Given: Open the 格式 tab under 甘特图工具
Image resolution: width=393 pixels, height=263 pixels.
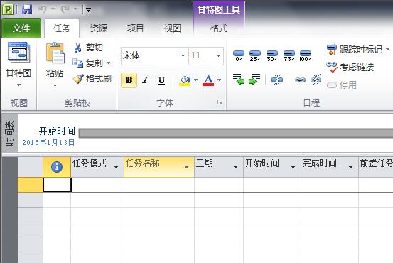Looking at the screenshot, I should point(219,28).
